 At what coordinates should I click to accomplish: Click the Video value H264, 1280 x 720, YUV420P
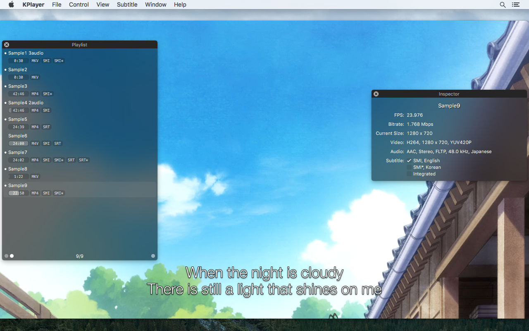point(439,142)
